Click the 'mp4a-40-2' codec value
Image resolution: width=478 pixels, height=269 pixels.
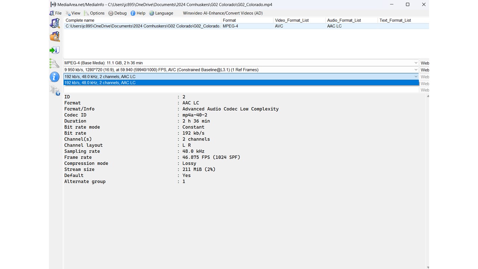tap(195, 115)
